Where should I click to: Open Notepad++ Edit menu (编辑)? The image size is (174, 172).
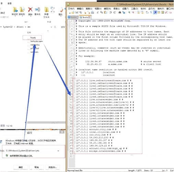point(80,9)
